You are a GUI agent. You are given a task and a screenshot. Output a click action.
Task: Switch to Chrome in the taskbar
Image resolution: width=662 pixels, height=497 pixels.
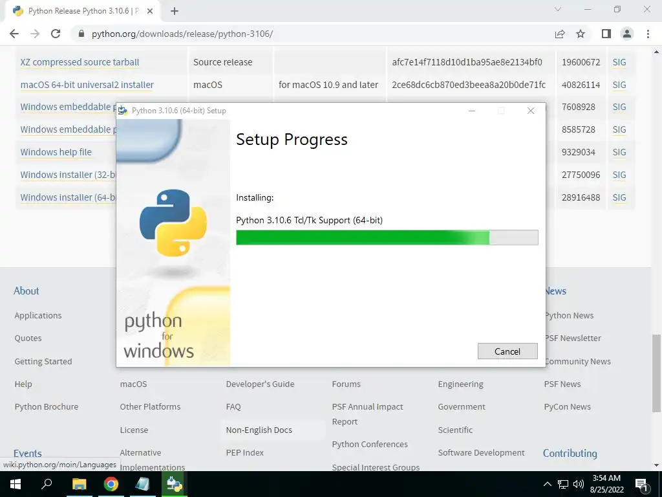pos(111,484)
